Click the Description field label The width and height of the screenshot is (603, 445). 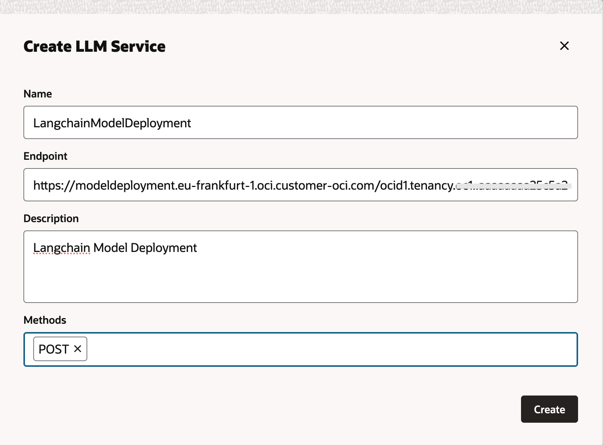pyautogui.click(x=51, y=218)
